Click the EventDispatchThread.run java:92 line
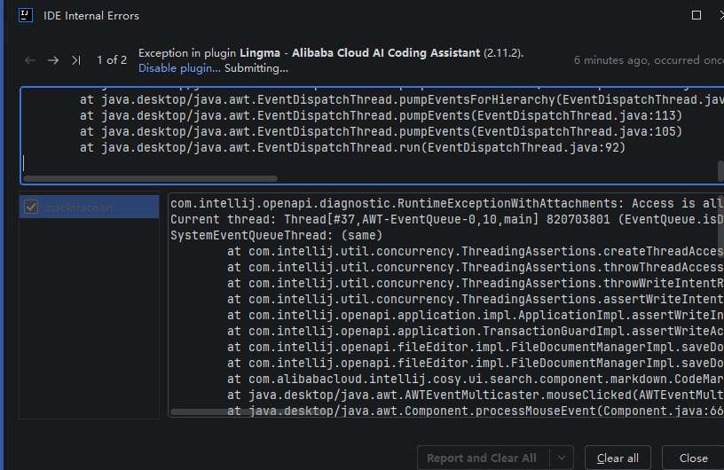Viewport: 724px width, 470px height. (x=352, y=148)
